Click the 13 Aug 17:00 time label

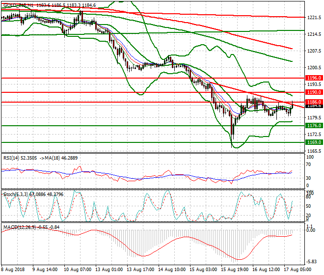point(139,270)
